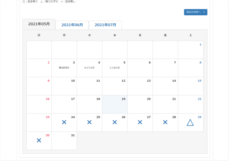Viewport: 229px width, 161px height.
Task: Click the 金 weekday header
Action: (165, 35)
